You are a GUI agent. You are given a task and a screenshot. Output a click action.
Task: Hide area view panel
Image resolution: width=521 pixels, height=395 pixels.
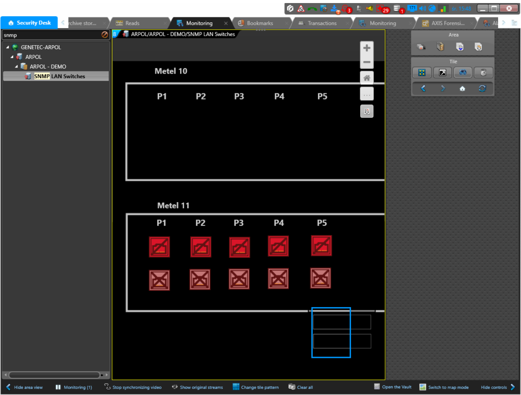[x=24, y=387]
